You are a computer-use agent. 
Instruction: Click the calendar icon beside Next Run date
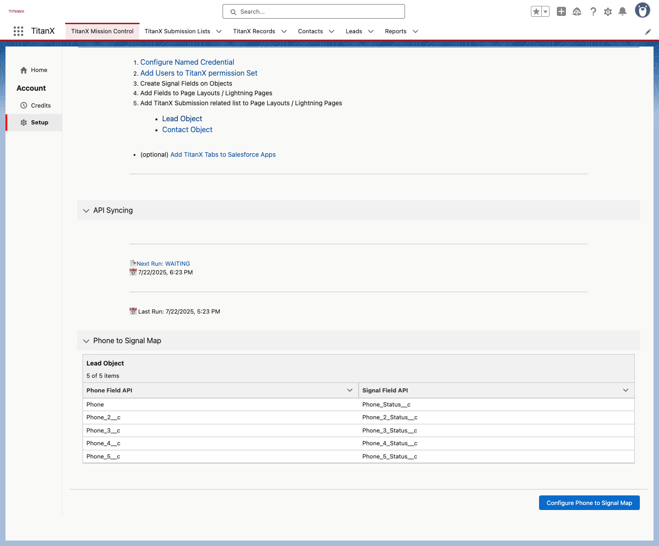(x=133, y=272)
